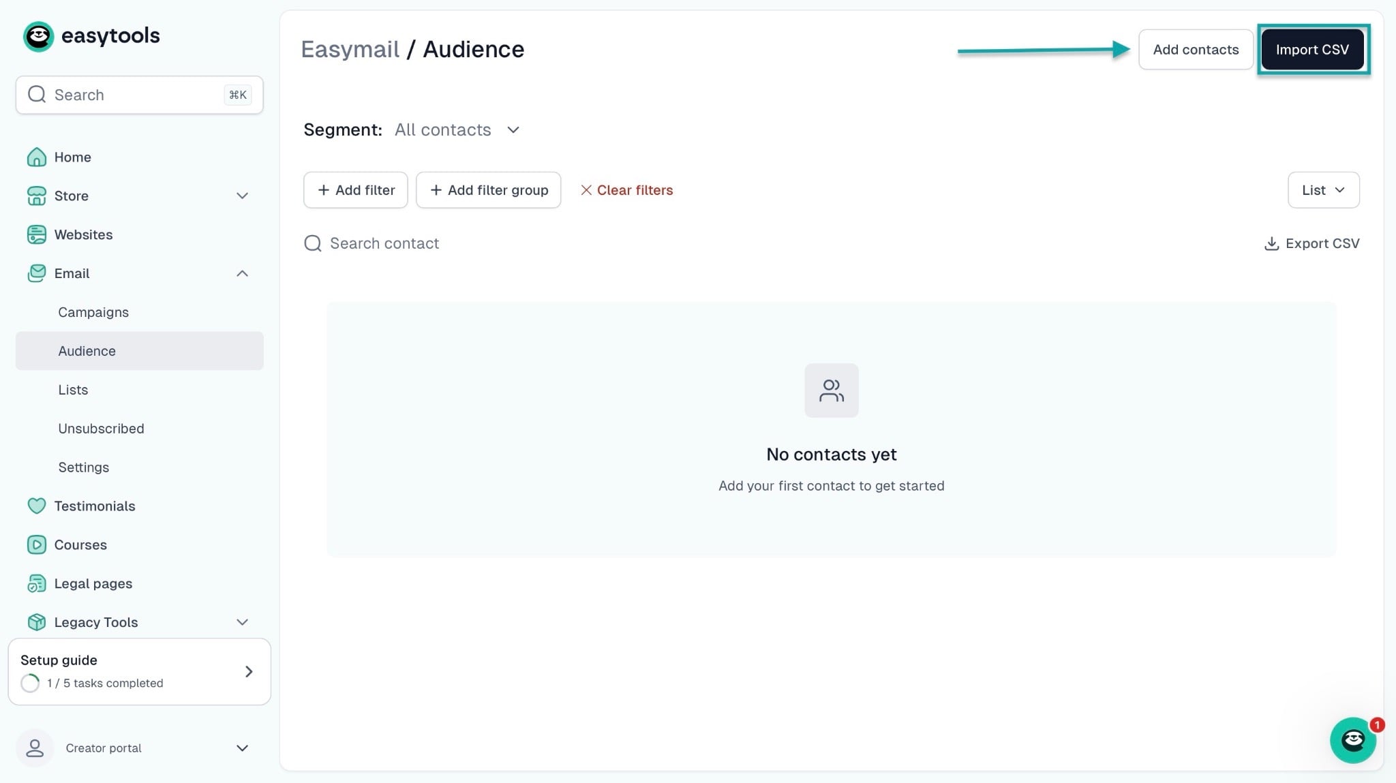
Task: Click the Search contact magnifier icon
Action: [x=313, y=243]
